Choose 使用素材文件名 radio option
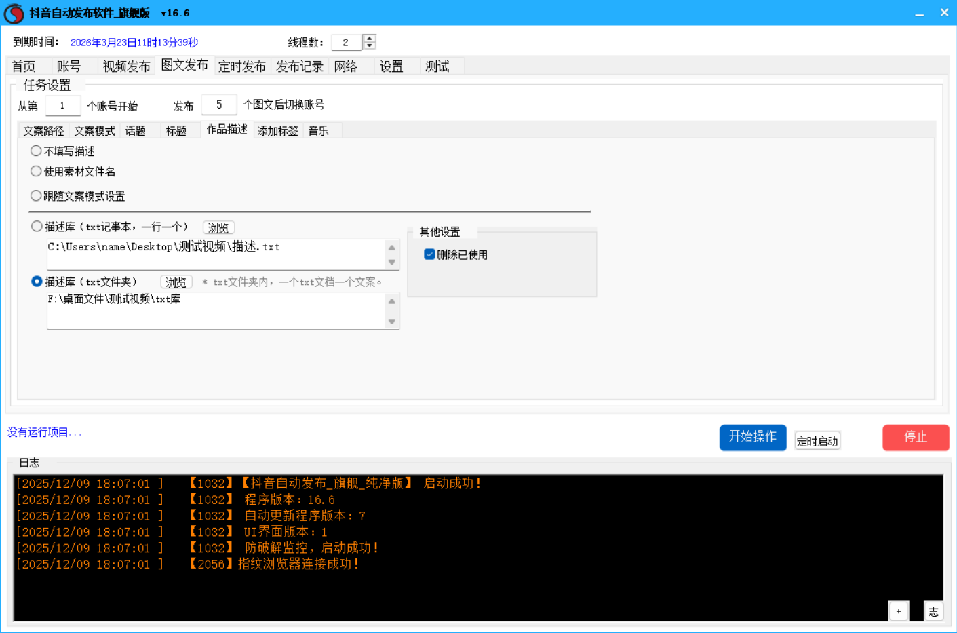This screenshot has width=957, height=633. point(36,172)
